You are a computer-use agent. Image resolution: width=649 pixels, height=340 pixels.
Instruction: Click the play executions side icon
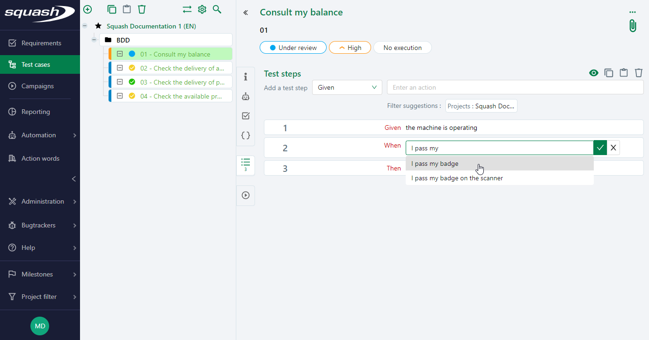(246, 195)
